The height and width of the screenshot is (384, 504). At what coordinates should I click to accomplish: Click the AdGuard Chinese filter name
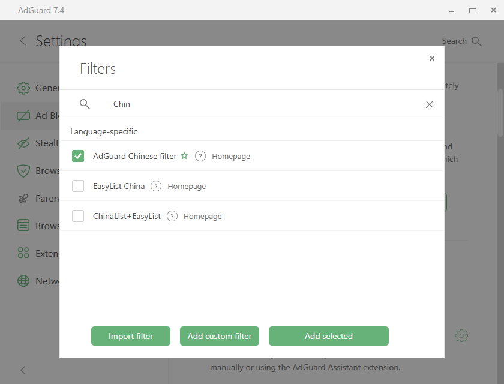pyautogui.click(x=134, y=156)
